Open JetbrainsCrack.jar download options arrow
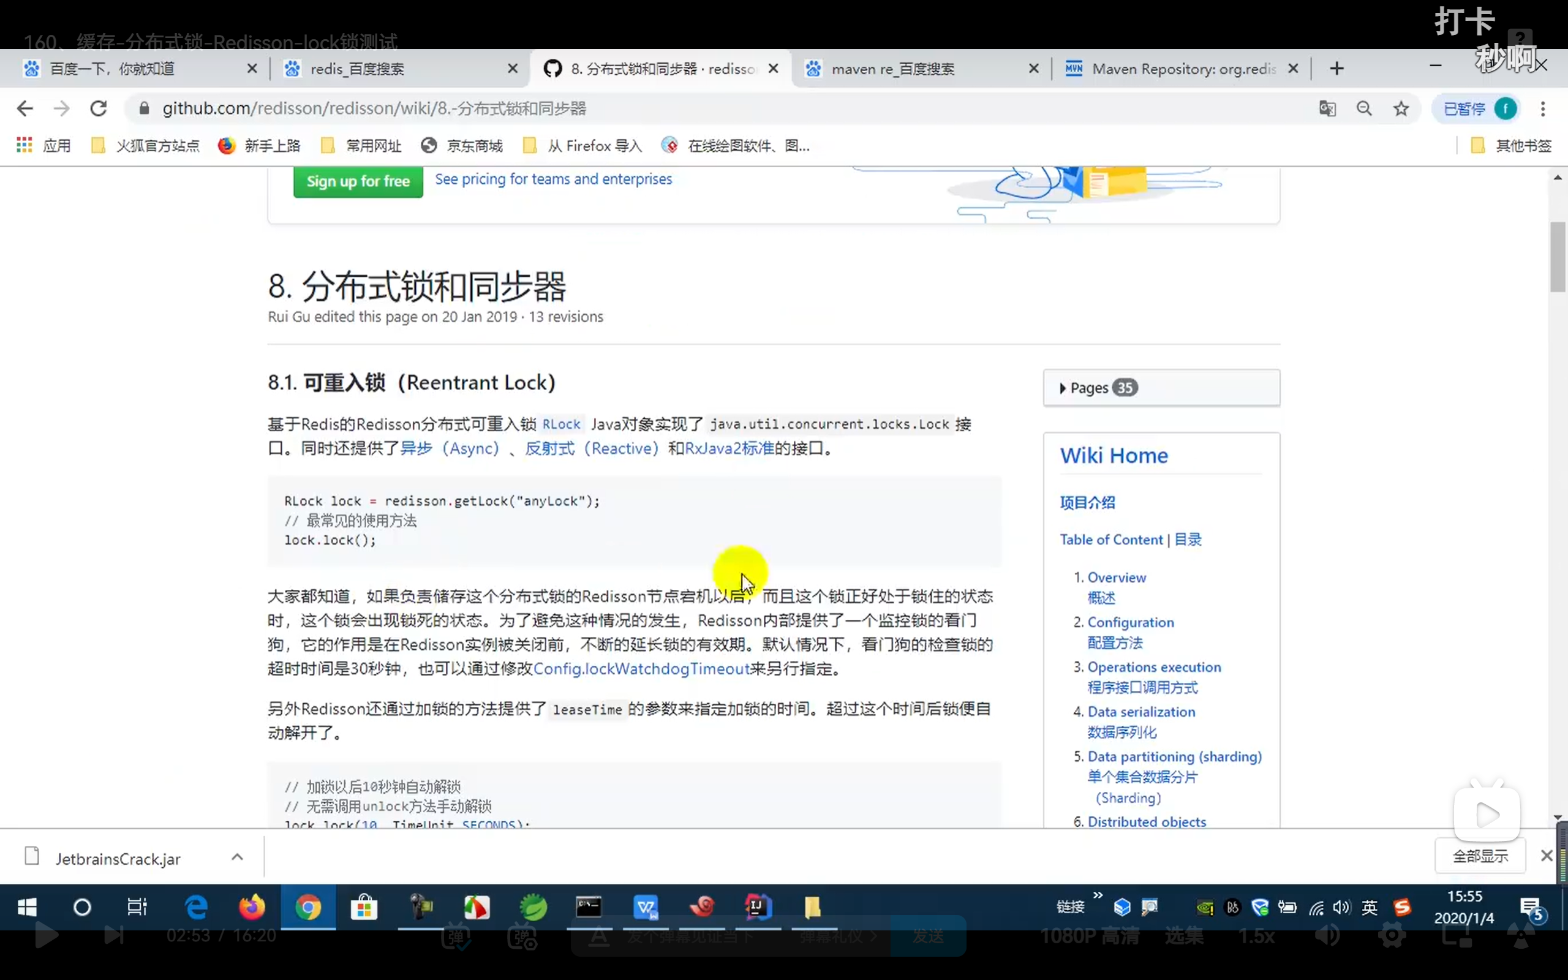The image size is (1568, 980). (x=237, y=857)
